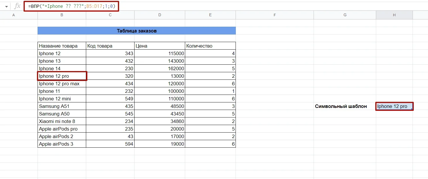Image resolution: width=428 pixels, height=179 pixels.
Task: Click the 'Код товара' header cell
Action: pyautogui.click(x=110, y=46)
